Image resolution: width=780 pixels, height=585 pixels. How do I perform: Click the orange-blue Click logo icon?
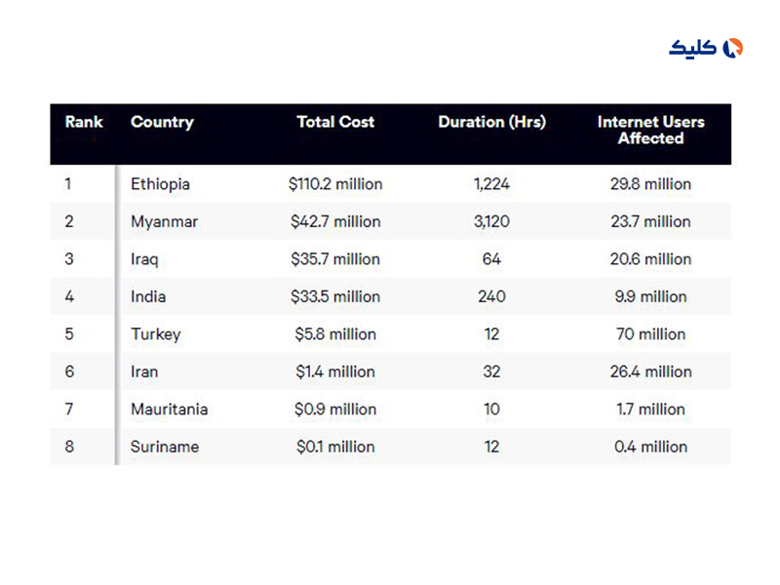(x=732, y=48)
